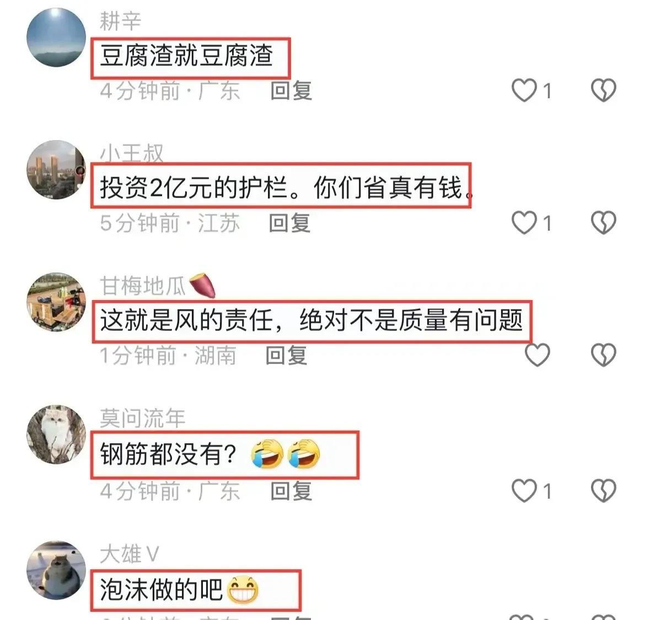Dislike 耕辛's comment with broken heart
The image size is (645, 620).
pyautogui.click(x=604, y=90)
